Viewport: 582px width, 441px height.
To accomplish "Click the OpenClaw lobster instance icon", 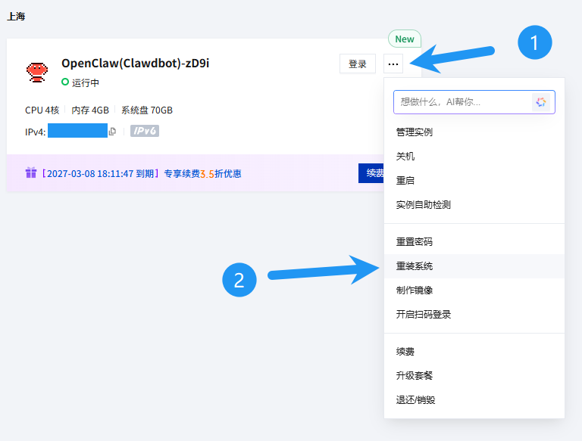I will (x=37, y=72).
